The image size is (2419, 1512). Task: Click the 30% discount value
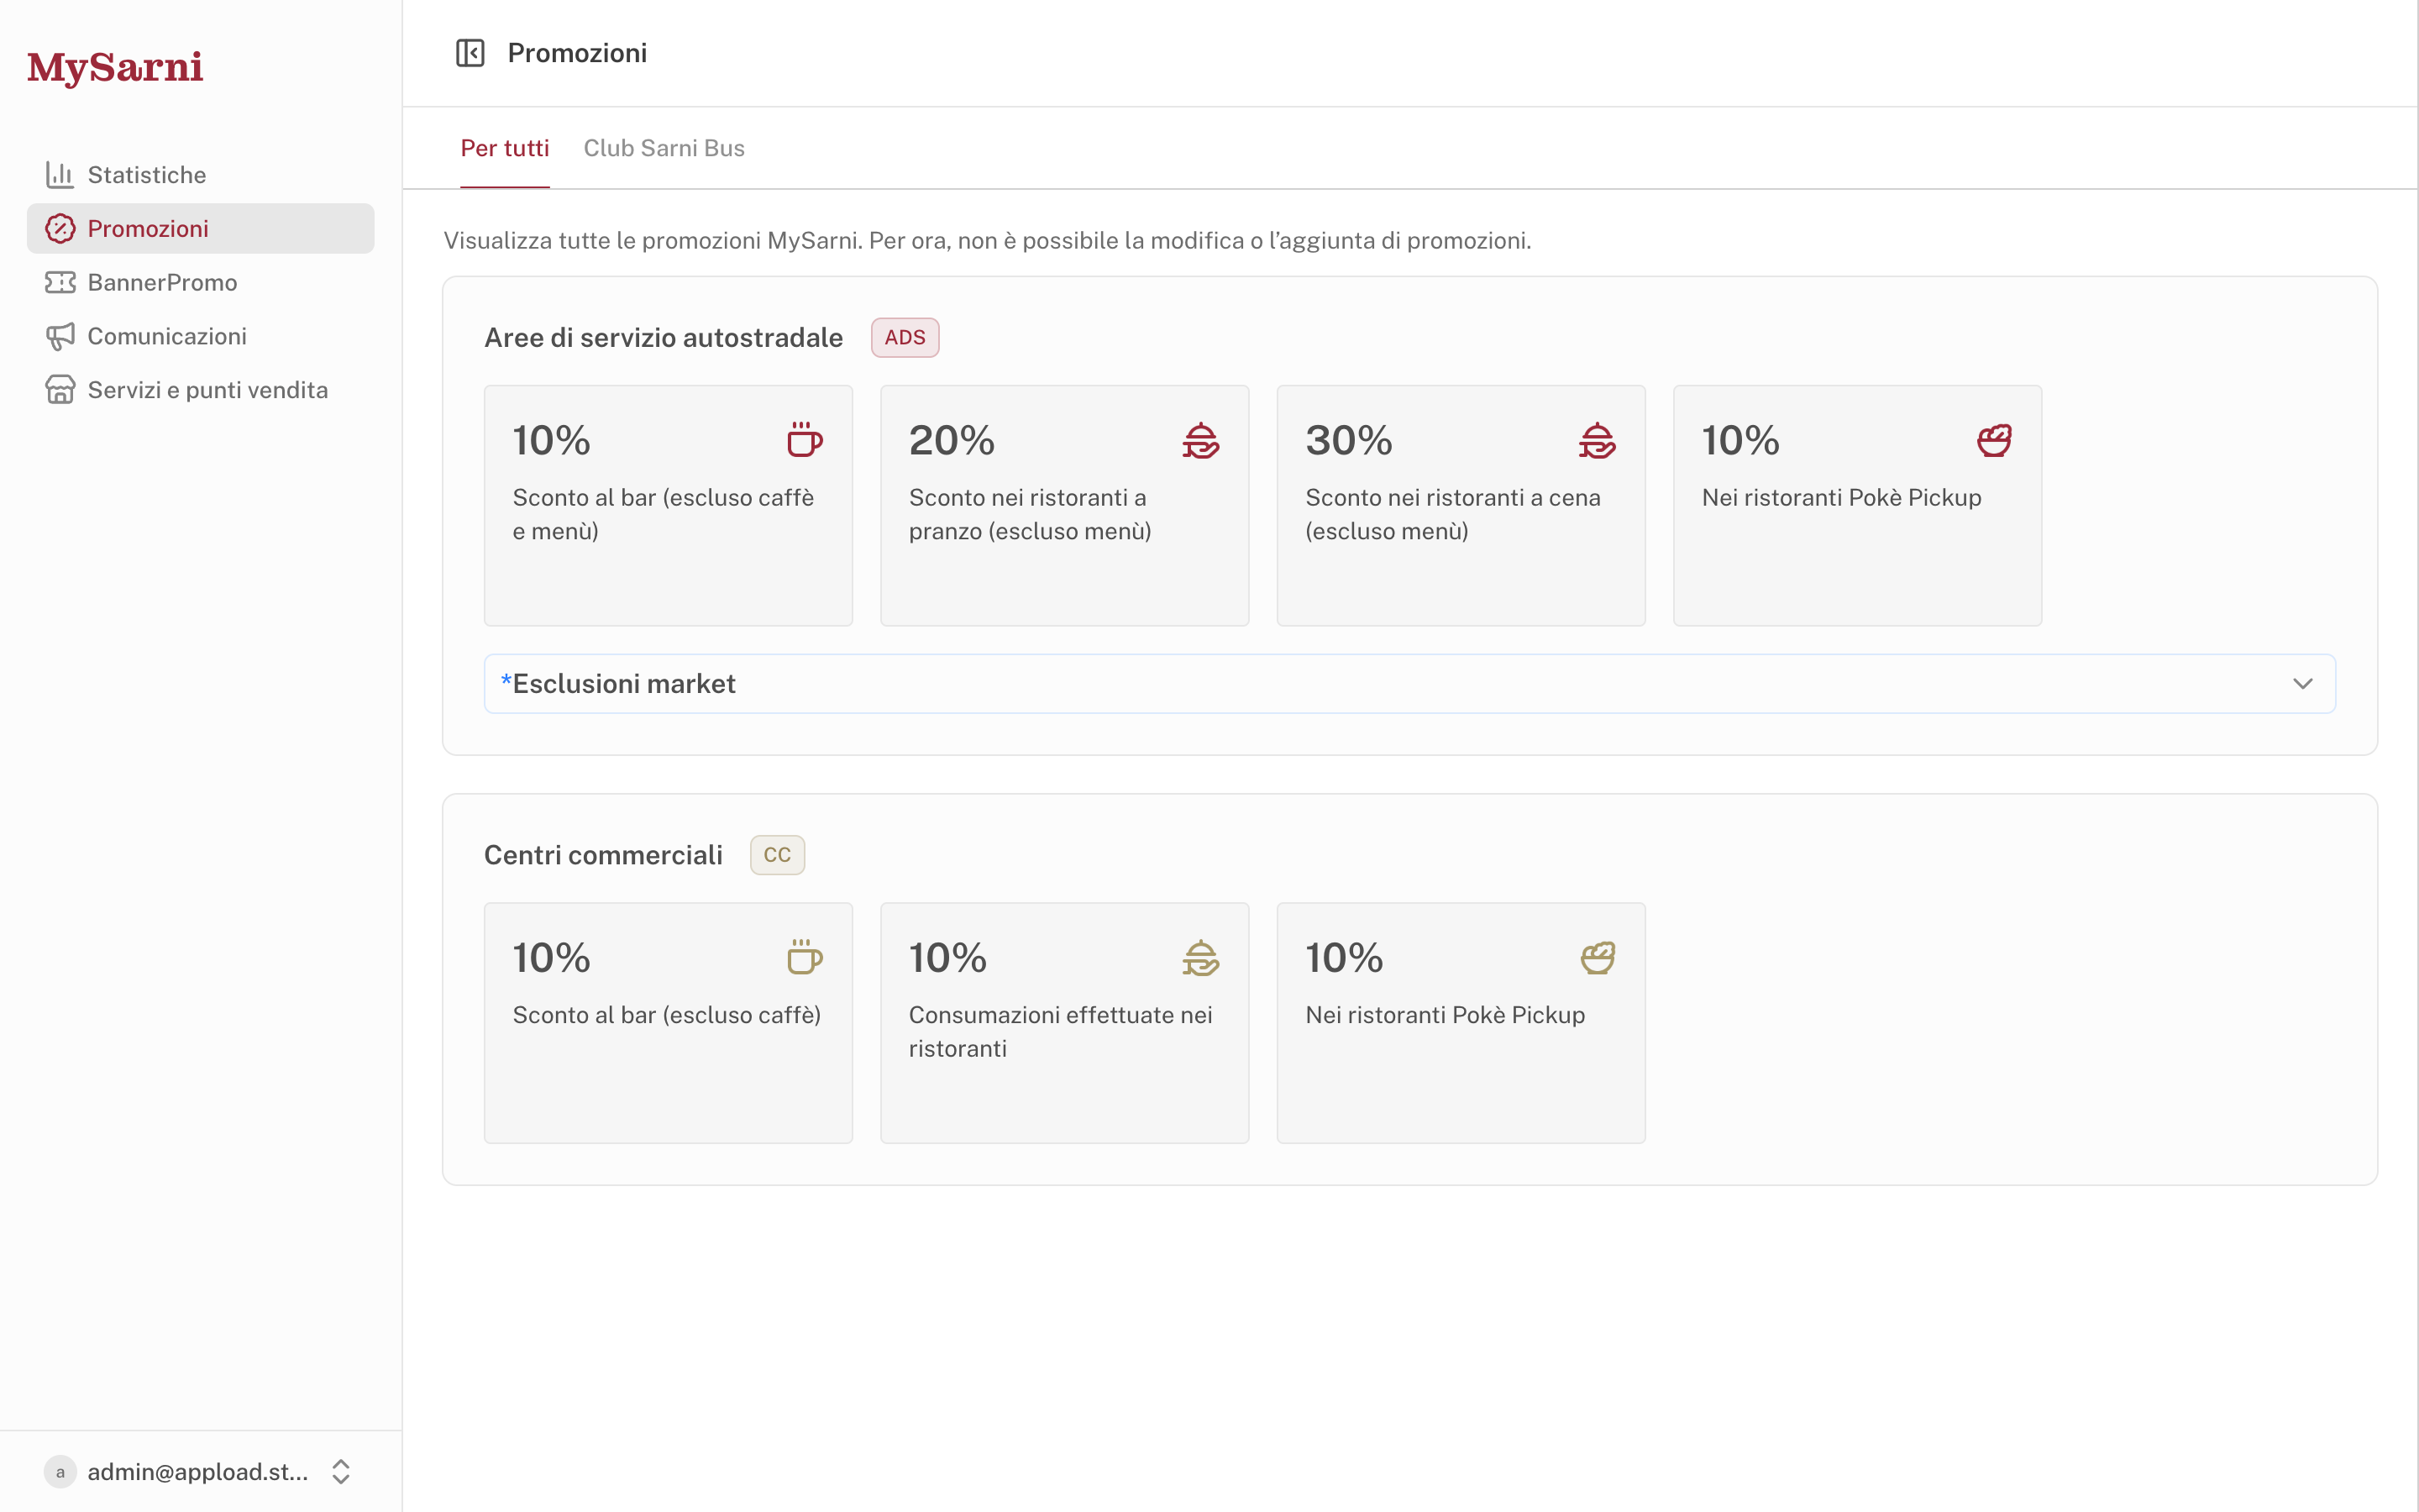[1348, 440]
